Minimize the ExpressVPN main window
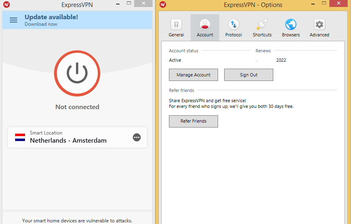This screenshot has width=351, height=224. tap(118, 4)
